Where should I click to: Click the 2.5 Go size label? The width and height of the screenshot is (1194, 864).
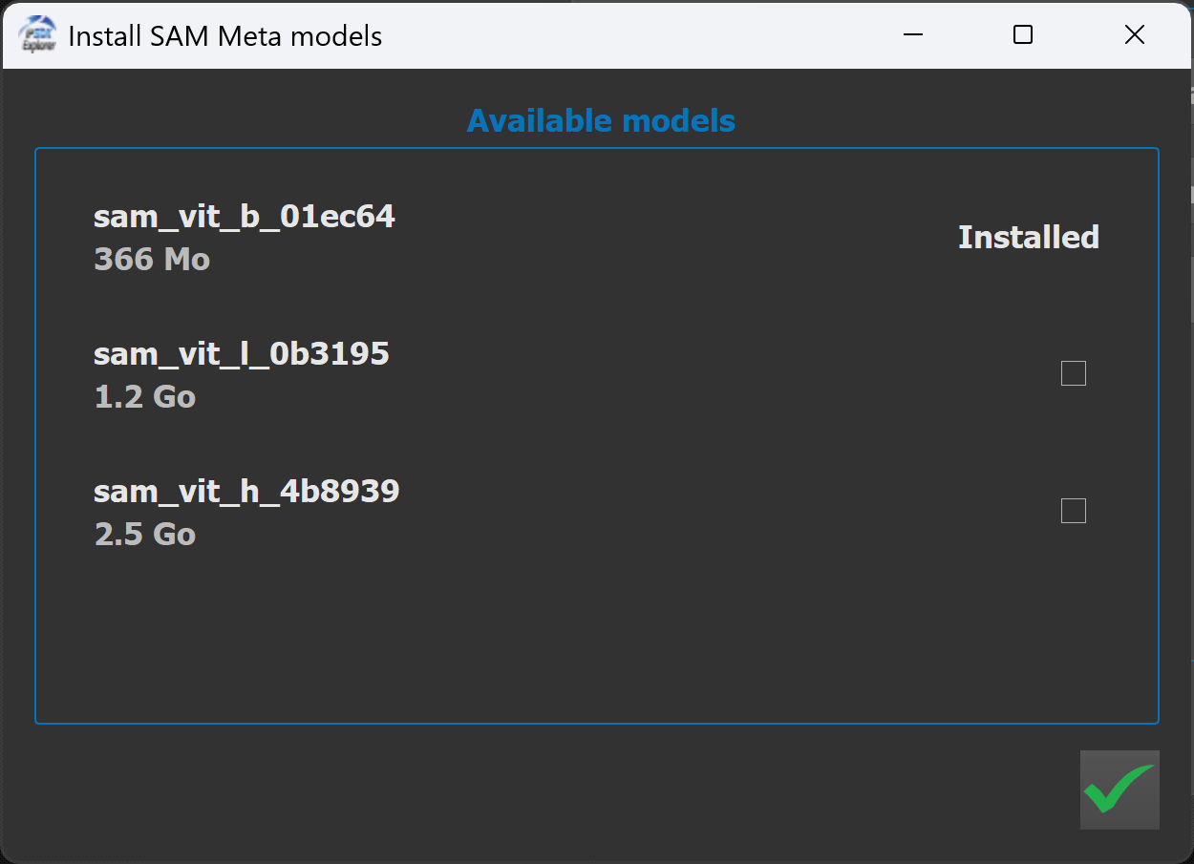pos(145,535)
